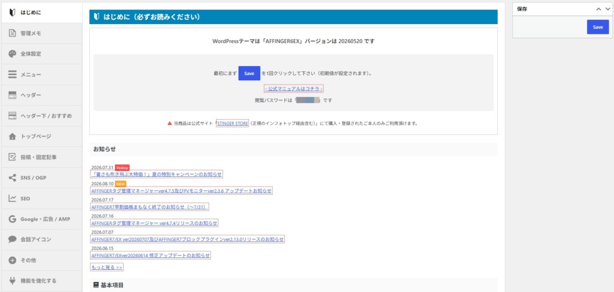This screenshot has width=614, height=292.
Task: Click the chart icon beside SEO
Action: click(x=12, y=198)
